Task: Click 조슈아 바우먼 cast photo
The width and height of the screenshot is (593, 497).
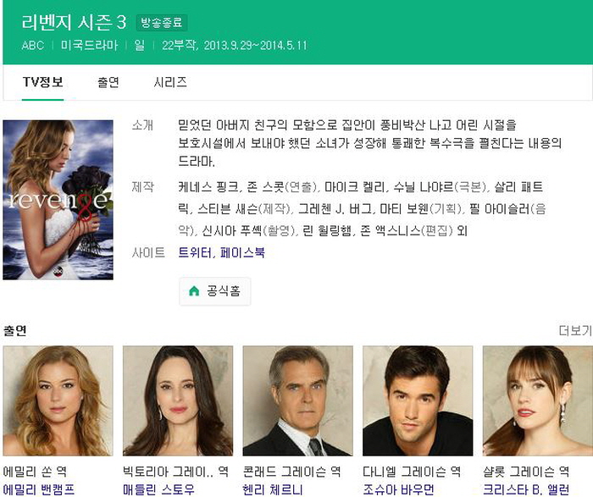Action: pyautogui.click(x=418, y=400)
